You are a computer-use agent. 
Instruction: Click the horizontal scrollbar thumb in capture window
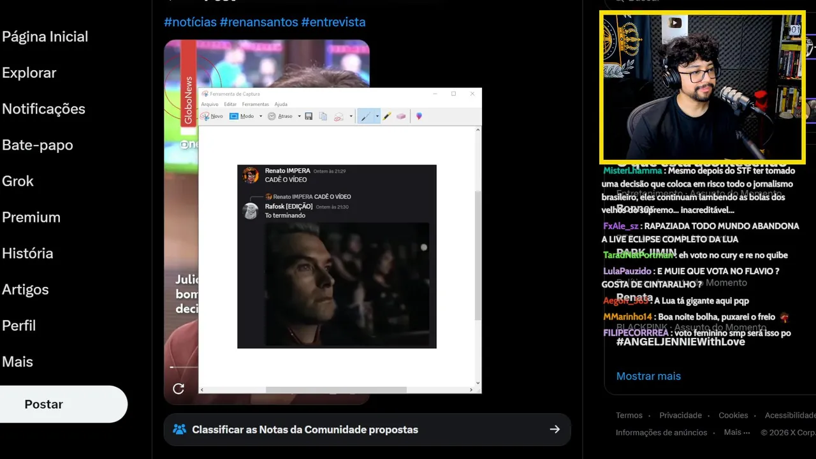coord(336,390)
